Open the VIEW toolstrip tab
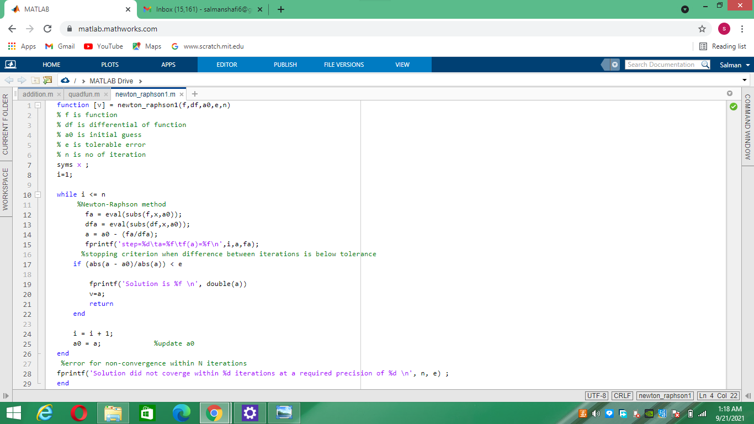The width and height of the screenshot is (754, 424). (x=402, y=65)
